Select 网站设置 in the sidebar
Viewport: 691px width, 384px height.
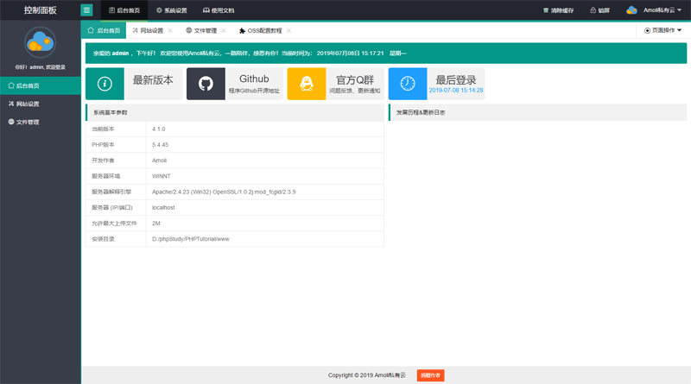[x=41, y=104]
